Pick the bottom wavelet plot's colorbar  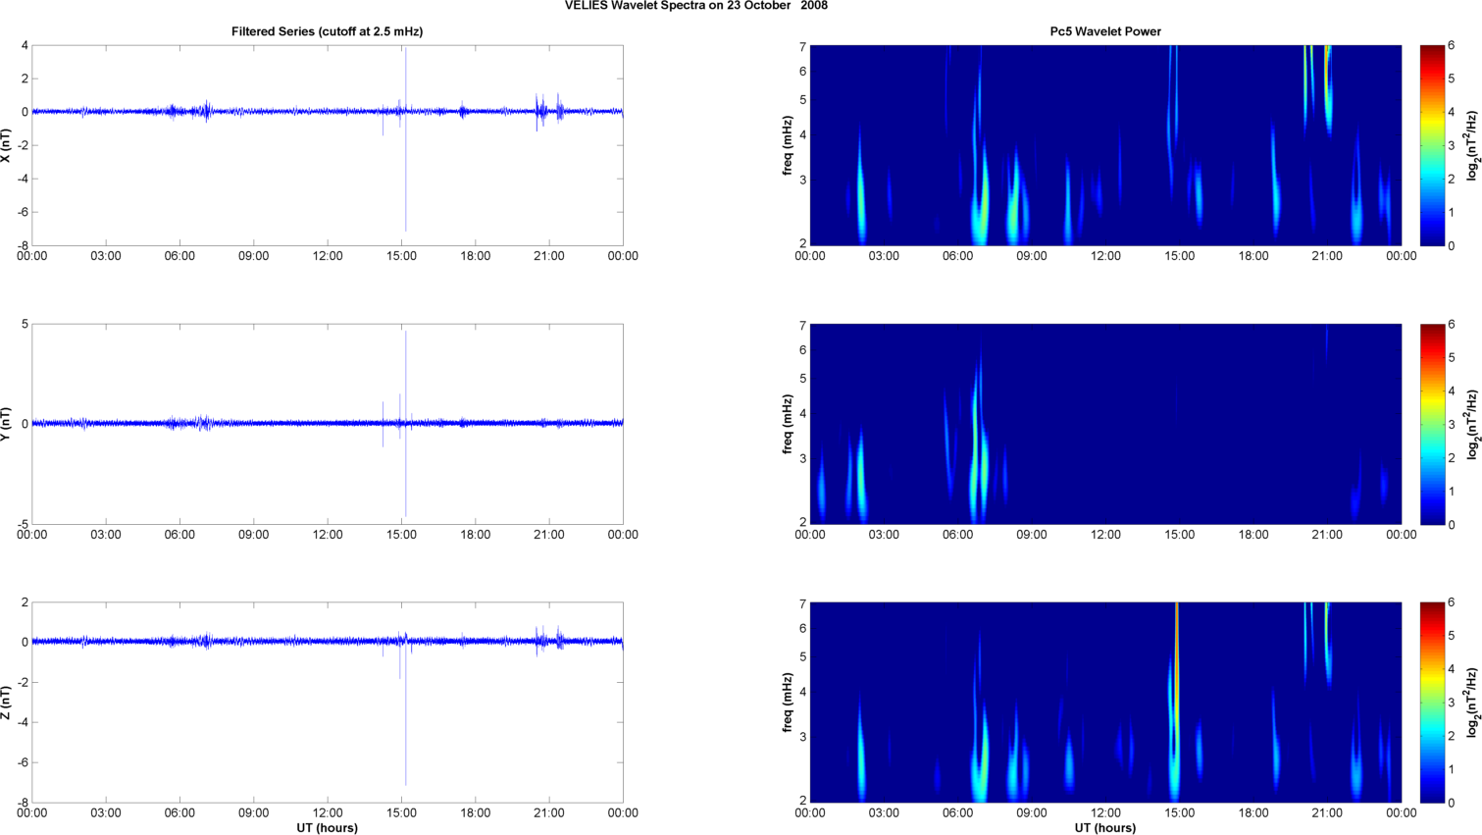(1432, 703)
